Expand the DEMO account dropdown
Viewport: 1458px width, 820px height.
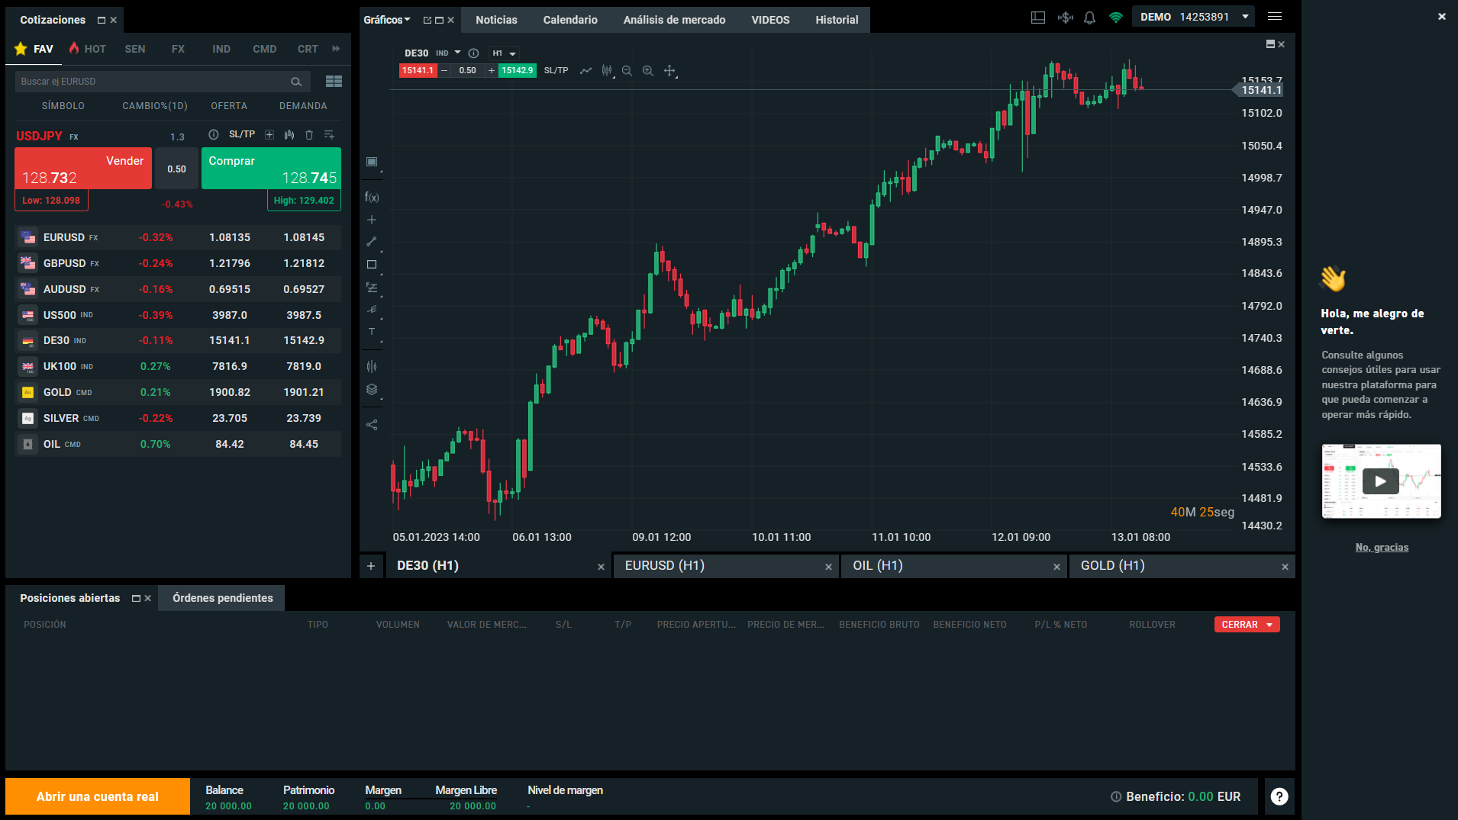click(1243, 16)
